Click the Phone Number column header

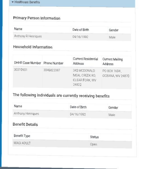53,63
